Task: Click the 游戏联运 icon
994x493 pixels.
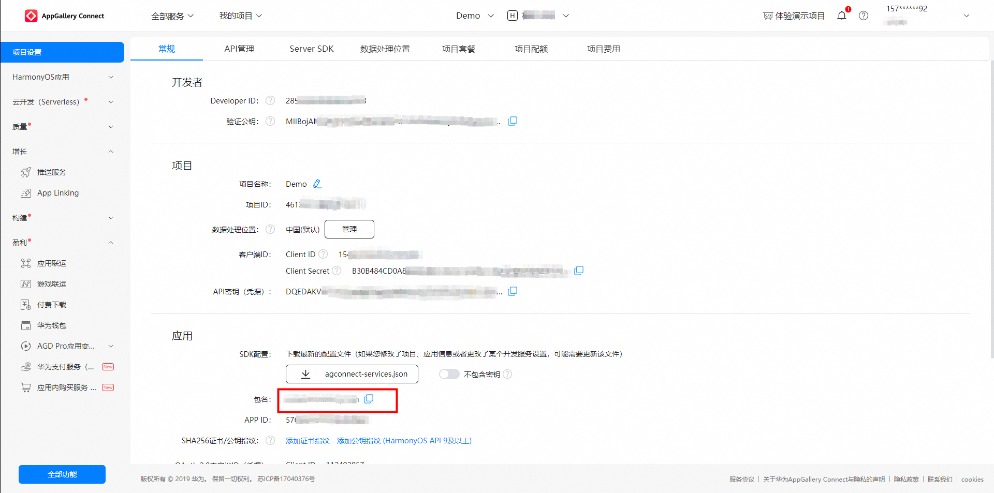Action: [x=26, y=284]
